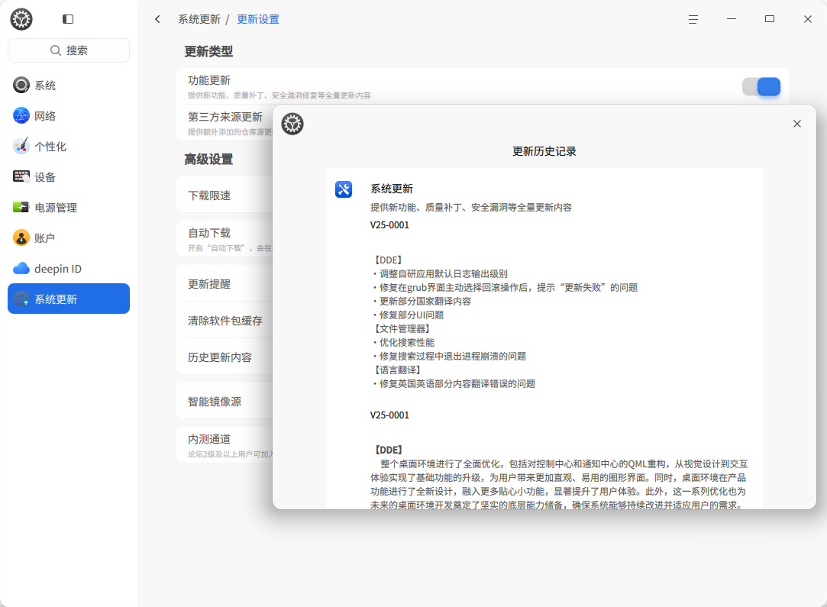Click the gear icon in update history dialog
Image resolution: width=827 pixels, height=607 pixels.
292,124
